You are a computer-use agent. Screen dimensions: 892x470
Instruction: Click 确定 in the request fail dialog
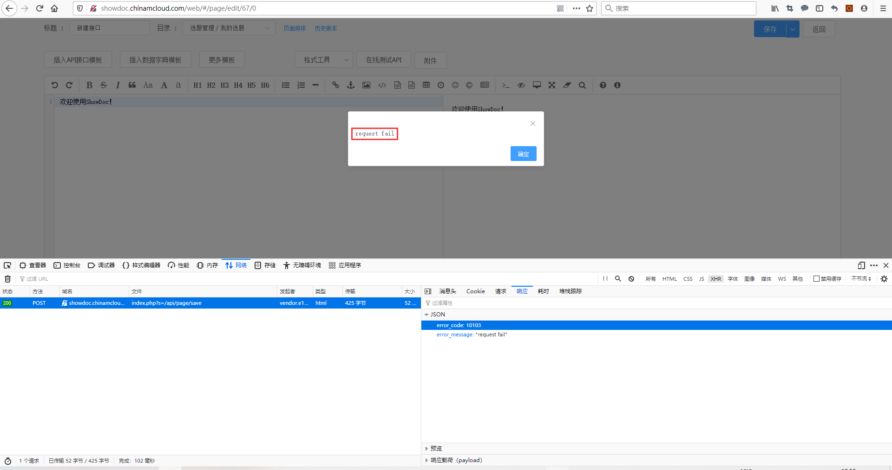pos(524,154)
